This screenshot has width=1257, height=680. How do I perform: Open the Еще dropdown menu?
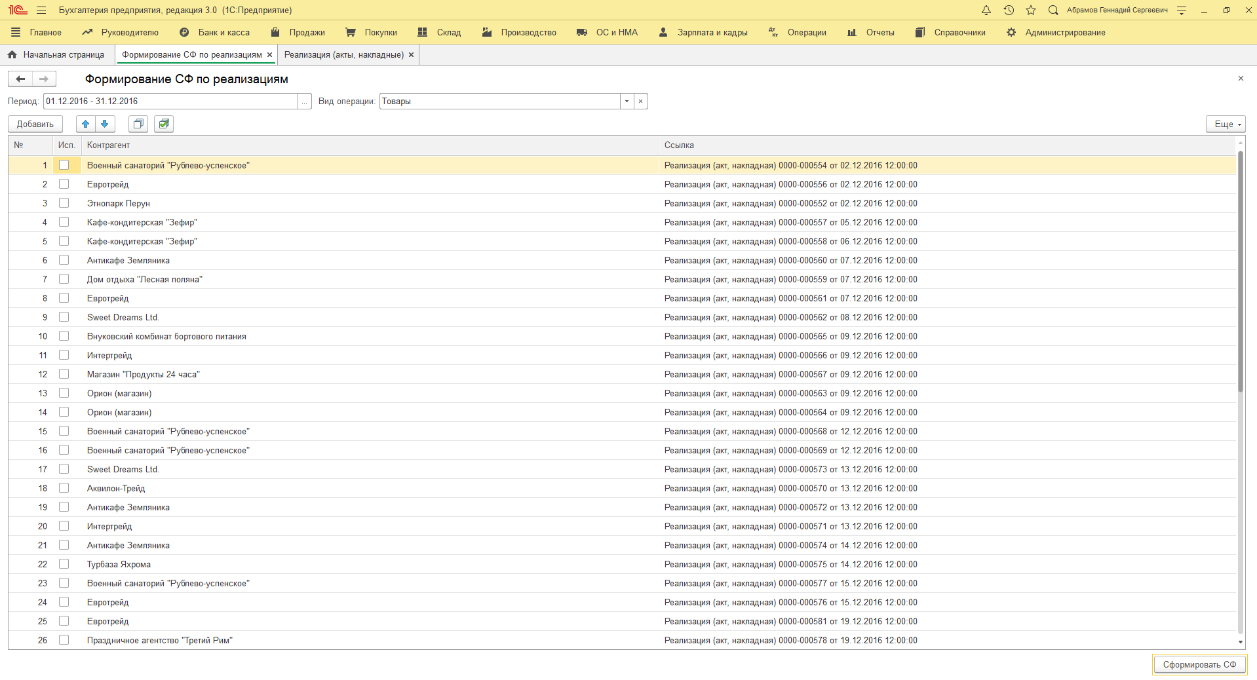(1225, 124)
